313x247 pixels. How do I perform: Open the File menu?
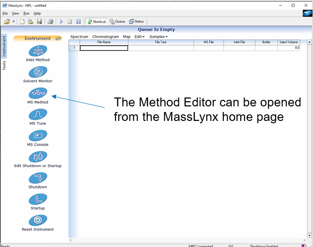[x=5, y=13]
